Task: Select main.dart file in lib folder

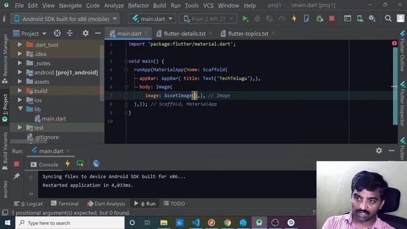Action: [53, 119]
